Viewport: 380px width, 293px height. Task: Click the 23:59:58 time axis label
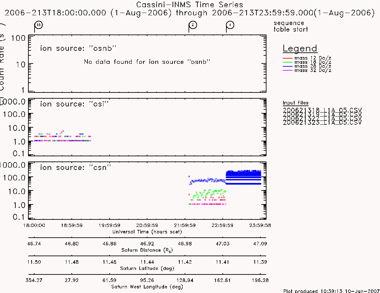(x=260, y=225)
